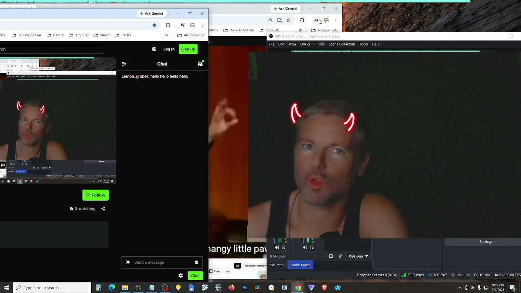Open the Audio Mixer Options dropdown
The height and width of the screenshot is (293, 521).
click(x=358, y=256)
